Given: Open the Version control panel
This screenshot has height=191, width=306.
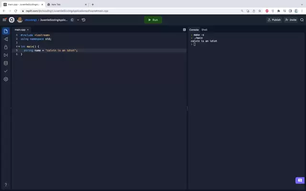Looking at the screenshot, I should pyautogui.click(x=6, y=39).
